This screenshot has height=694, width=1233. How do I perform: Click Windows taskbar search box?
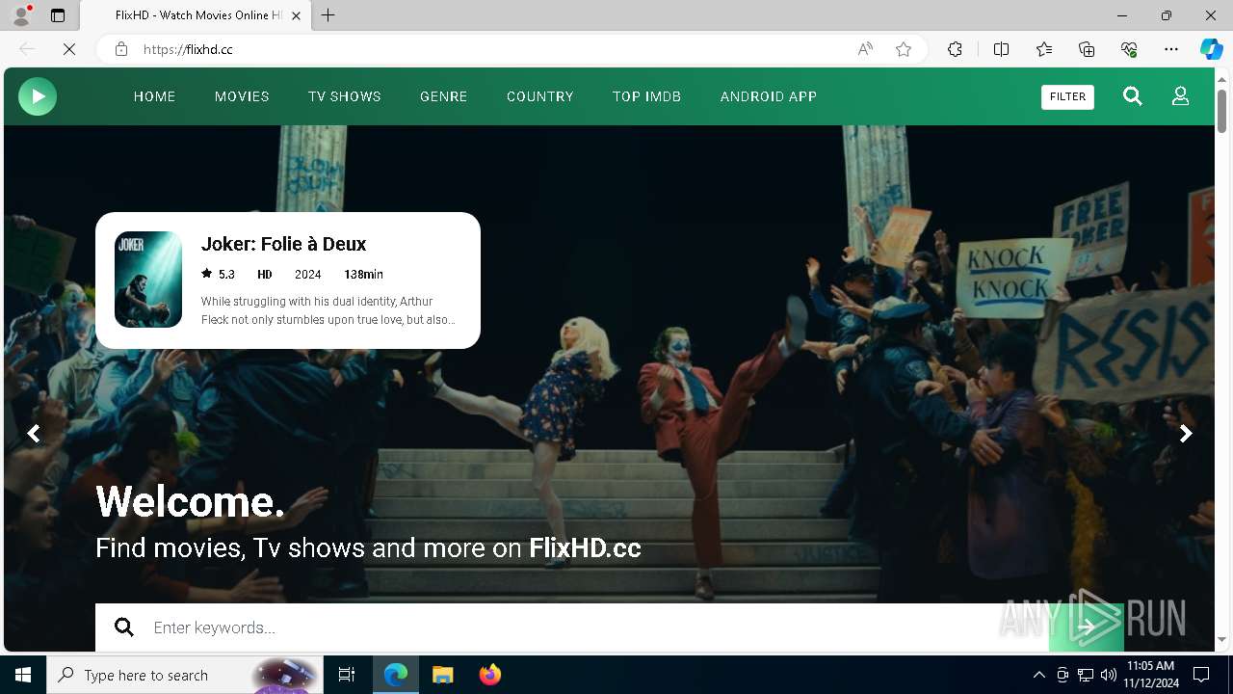(186, 675)
